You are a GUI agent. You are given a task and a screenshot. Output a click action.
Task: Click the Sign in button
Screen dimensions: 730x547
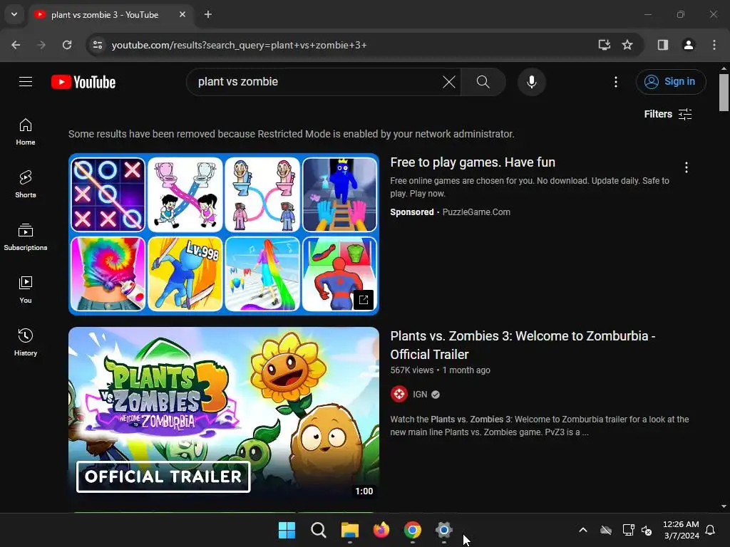click(671, 82)
